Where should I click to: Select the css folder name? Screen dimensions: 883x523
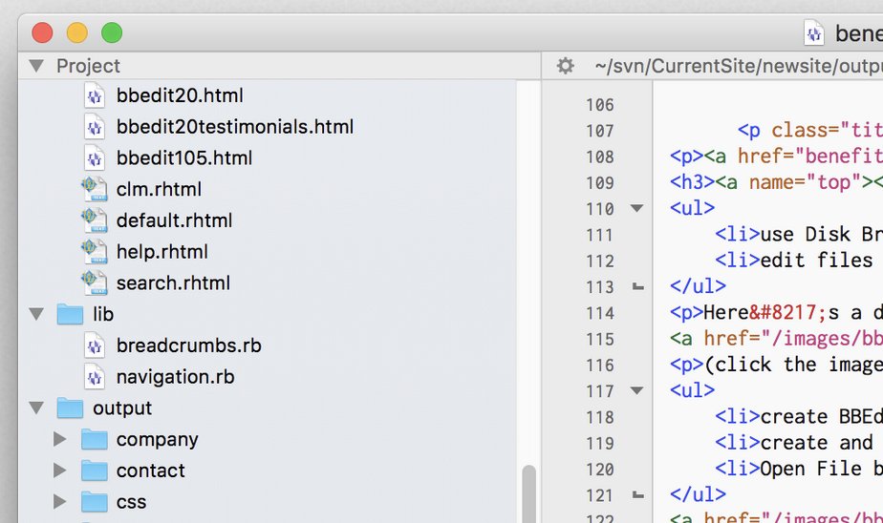tap(131, 502)
